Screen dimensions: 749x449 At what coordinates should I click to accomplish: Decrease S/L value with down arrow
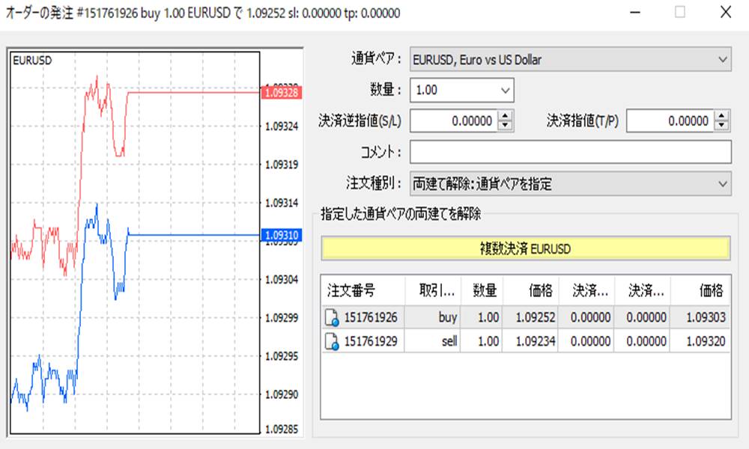pos(505,125)
